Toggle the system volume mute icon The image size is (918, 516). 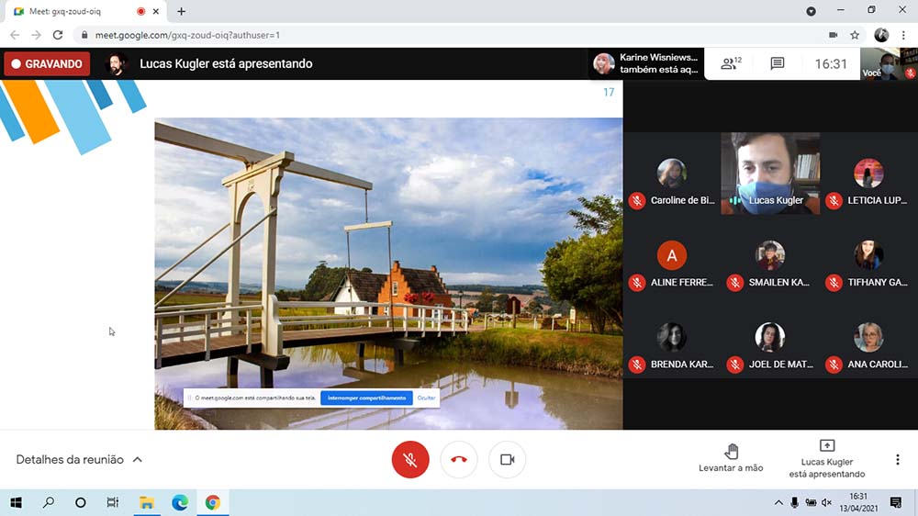point(827,502)
